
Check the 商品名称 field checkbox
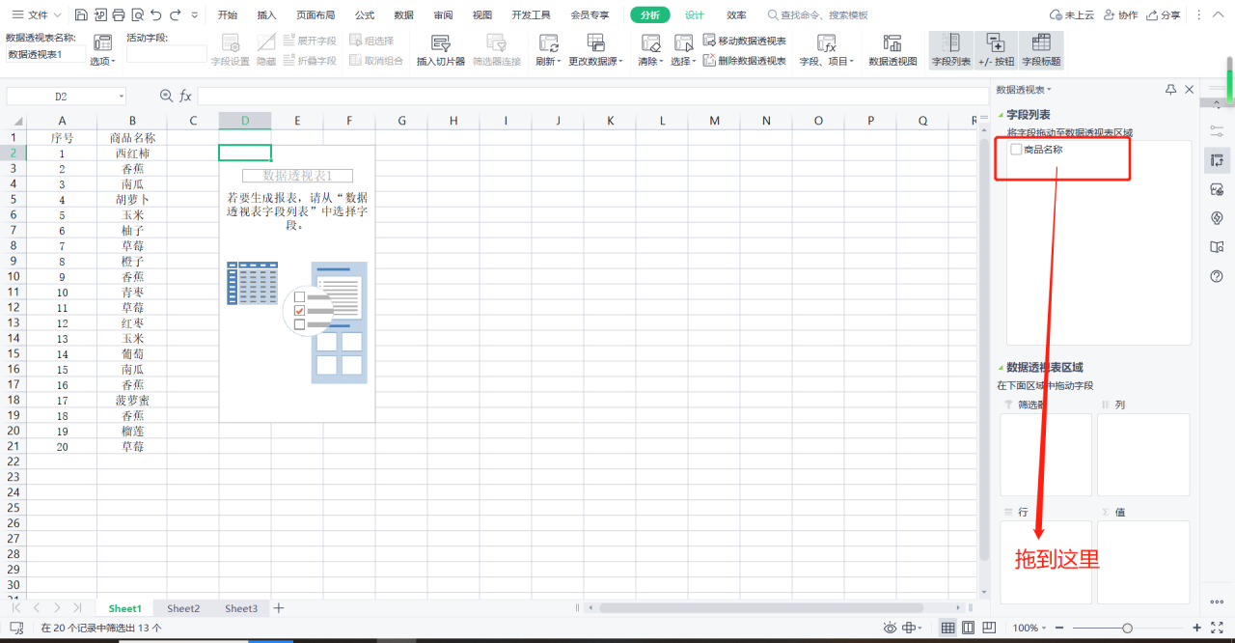(1016, 150)
